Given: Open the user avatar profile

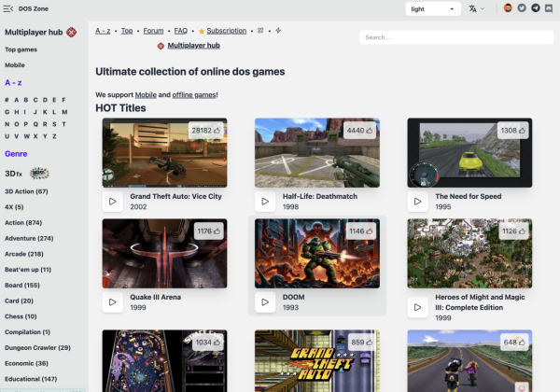Looking at the screenshot, I should (508, 7).
